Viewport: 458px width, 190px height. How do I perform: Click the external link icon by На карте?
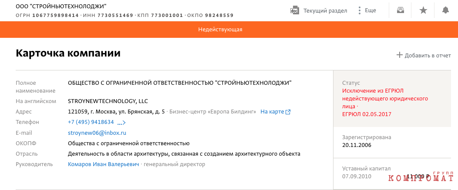click(x=288, y=112)
